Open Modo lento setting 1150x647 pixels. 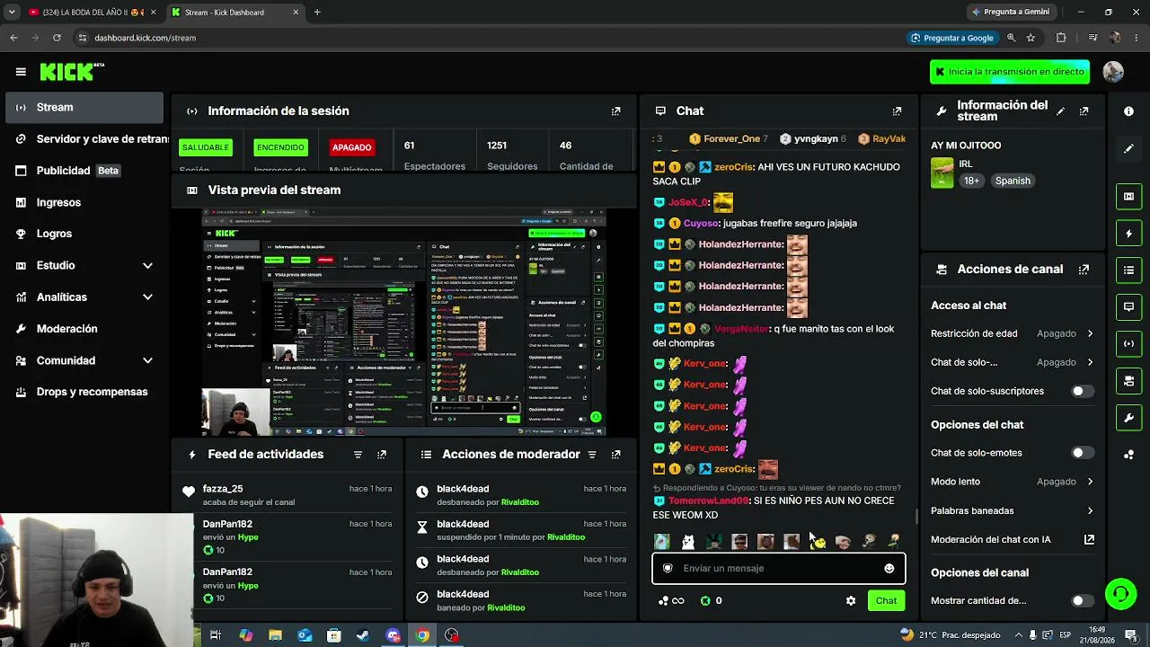pyautogui.click(x=1012, y=482)
